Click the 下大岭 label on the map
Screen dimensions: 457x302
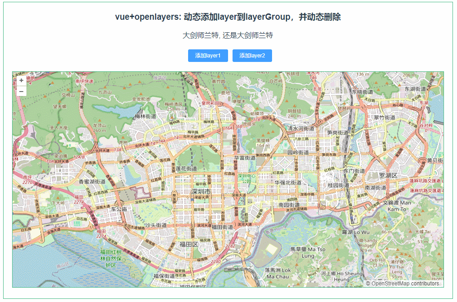(58, 203)
